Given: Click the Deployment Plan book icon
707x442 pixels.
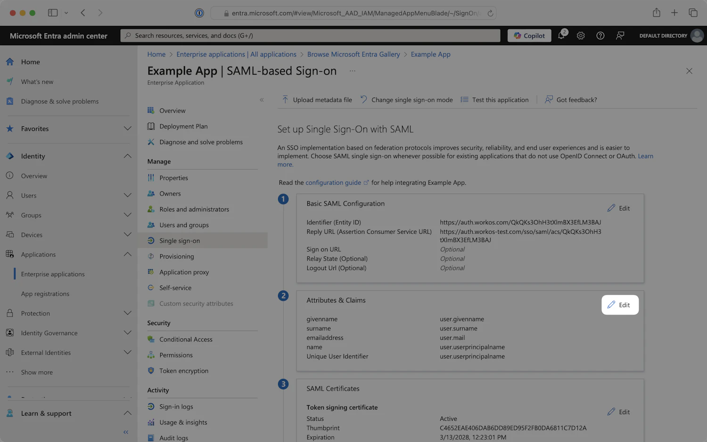Looking at the screenshot, I should 151,126.
